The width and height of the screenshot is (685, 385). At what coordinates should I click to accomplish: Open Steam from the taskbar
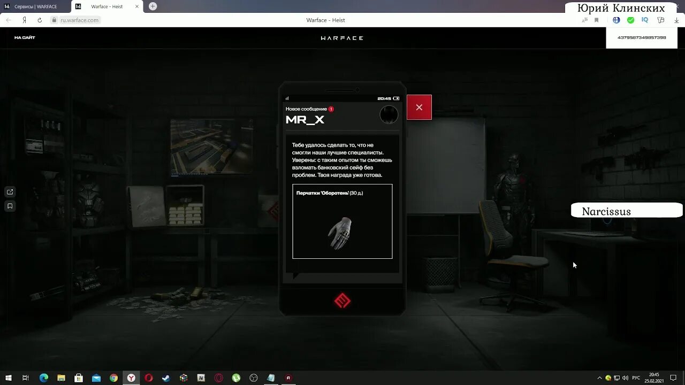(x=166, y=378)
